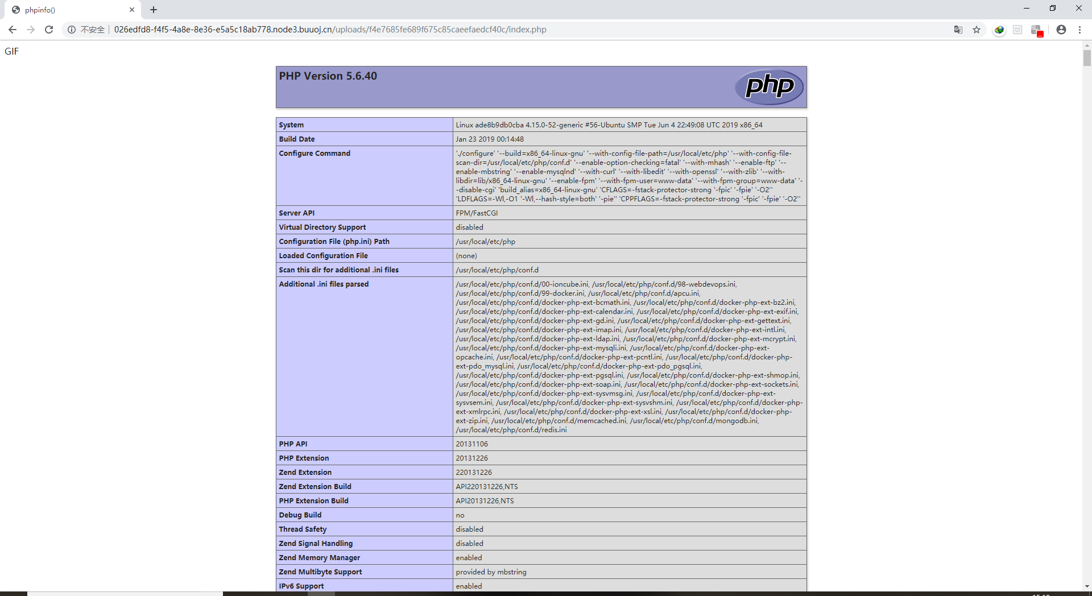Click the scrollbar down arrow

click(1087, 586)
